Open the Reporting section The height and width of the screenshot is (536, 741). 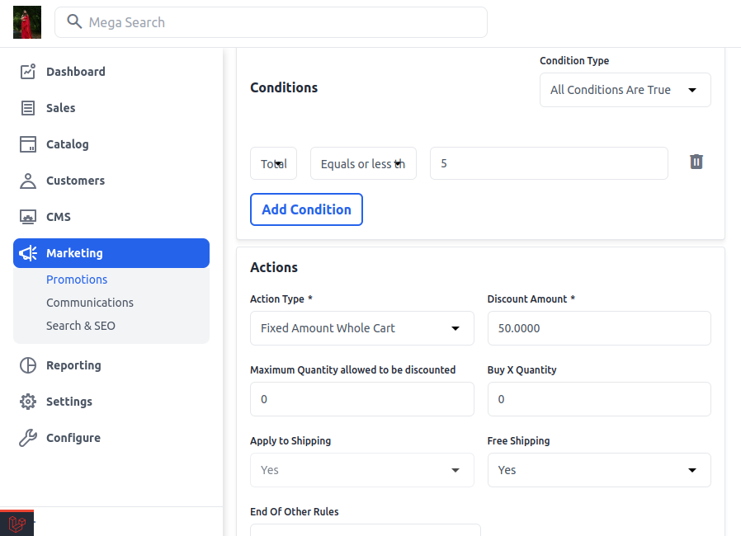(x=111, y=365)
